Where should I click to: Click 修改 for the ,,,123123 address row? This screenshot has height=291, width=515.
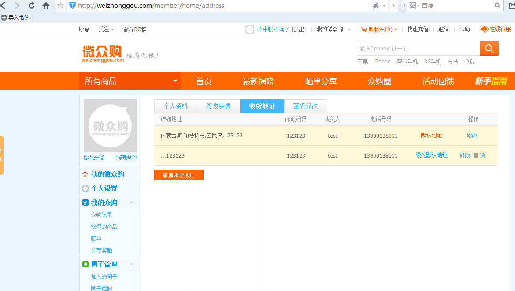point(465,155)
